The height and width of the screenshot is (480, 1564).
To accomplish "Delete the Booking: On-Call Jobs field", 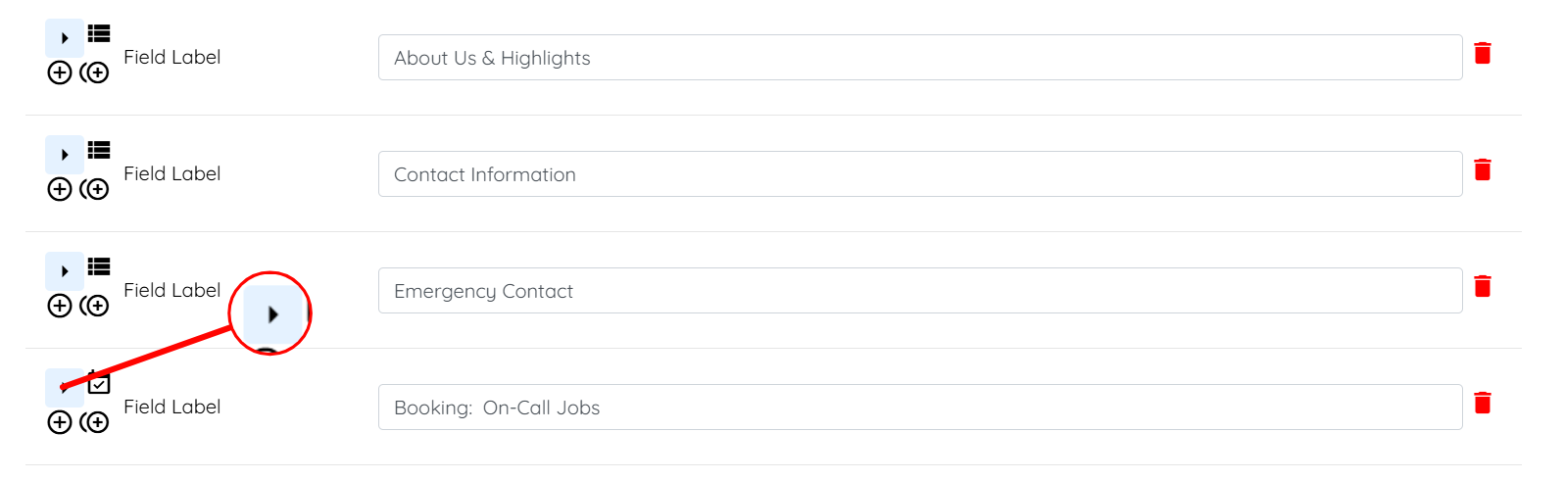I will [x=1482, y=403].
